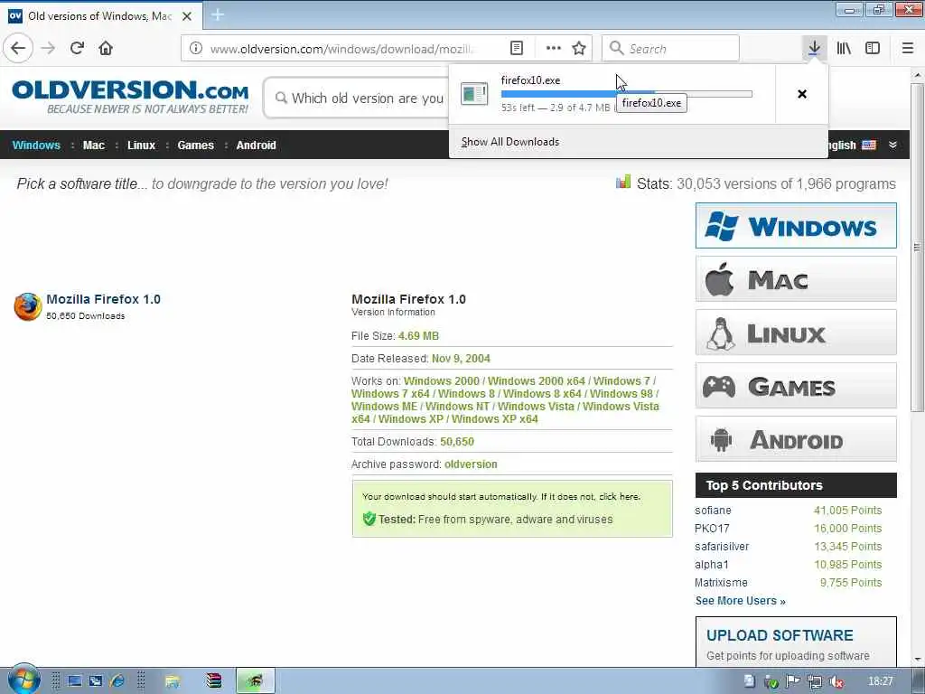Open the Action Center flag tray icon
The image size is (925, 694).
793,681
